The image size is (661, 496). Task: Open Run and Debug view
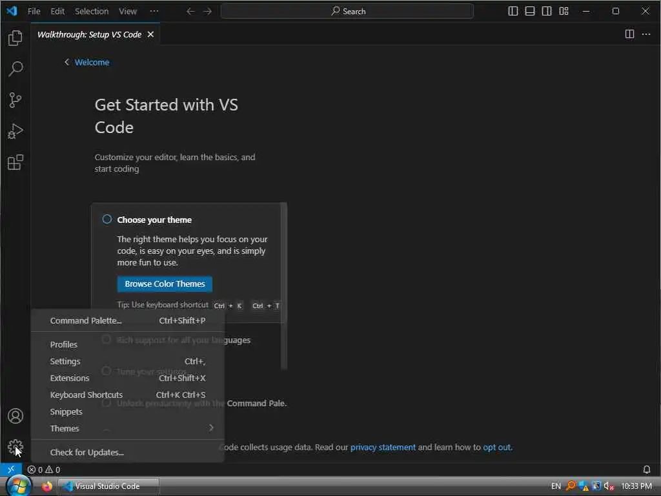click(15, 131)
